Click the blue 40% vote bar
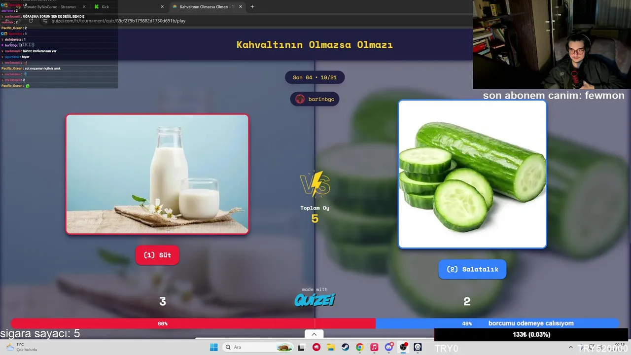 point(497,323)
